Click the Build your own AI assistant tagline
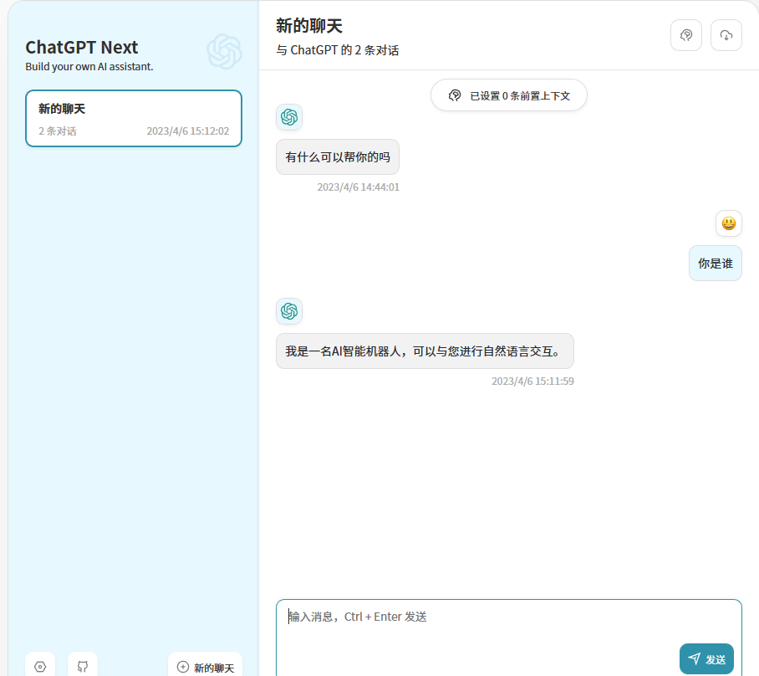This screenshot has width=759, height=676. [89, 66]
